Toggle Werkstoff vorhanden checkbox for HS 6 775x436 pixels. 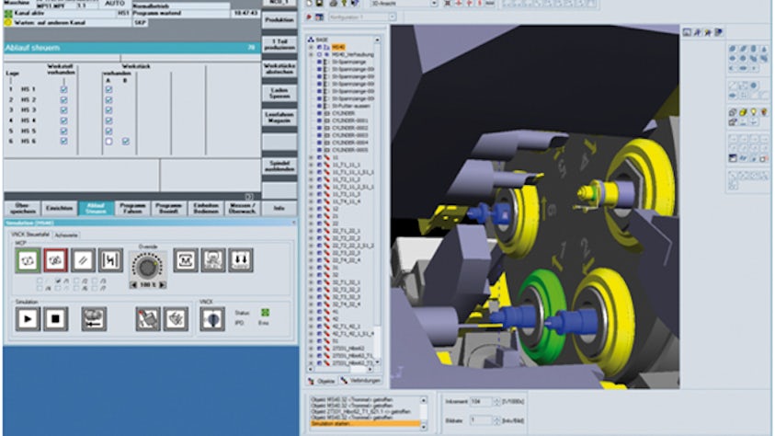(63, 142)
